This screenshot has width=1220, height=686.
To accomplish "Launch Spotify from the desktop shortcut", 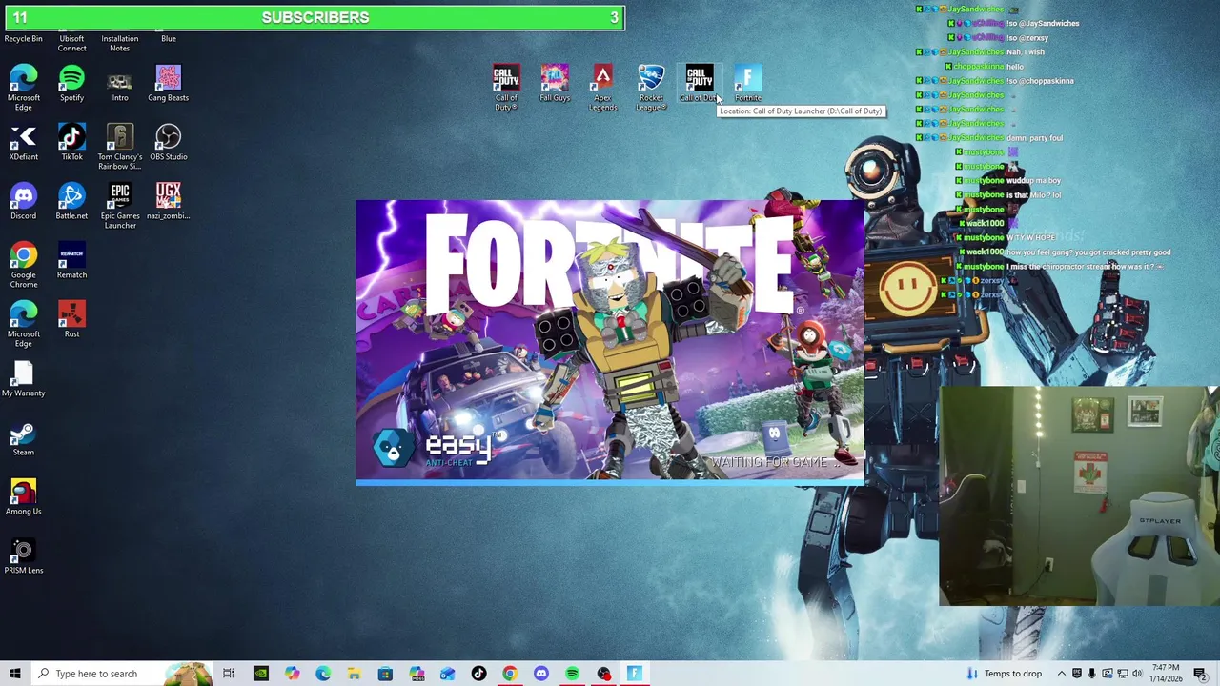I will point(71,84).
